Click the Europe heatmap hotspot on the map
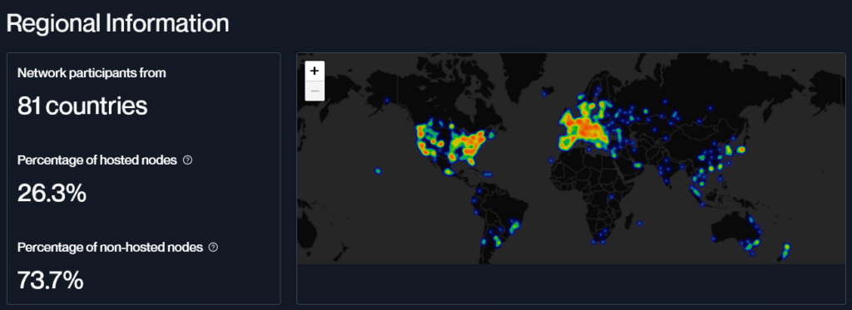Screen dimensions: 852x310 (x=586, y=128)
